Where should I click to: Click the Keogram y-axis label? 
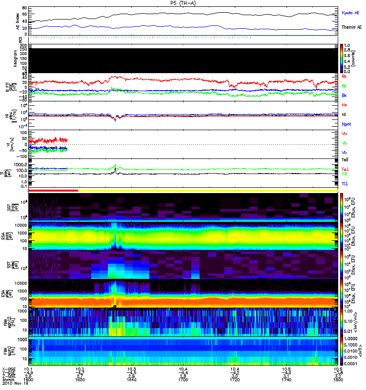(15, 58)
